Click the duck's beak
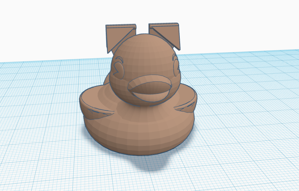Viewport: 299px width, 191px height. click(x=150, y=88)
